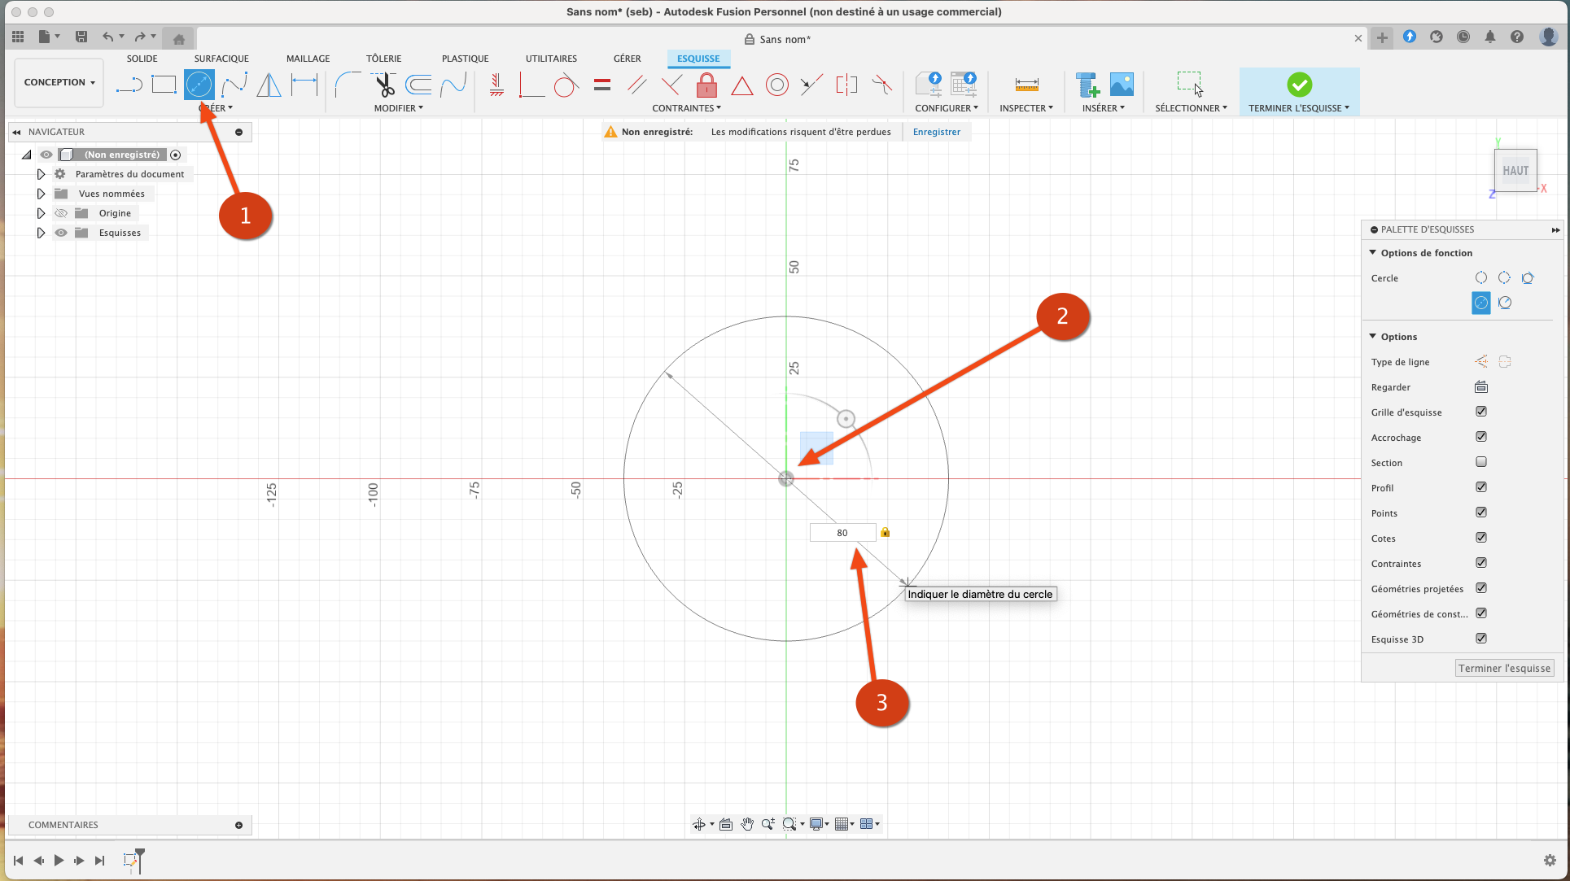The image size is (1570, 881).
Task: Apply the concentric constraint icon
Action: coord(776,85)
